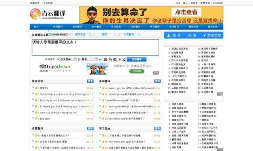The width and height of the screenshot is (253, 151).
Task: Click the user icon beside 登录
Action: point(169,35)
